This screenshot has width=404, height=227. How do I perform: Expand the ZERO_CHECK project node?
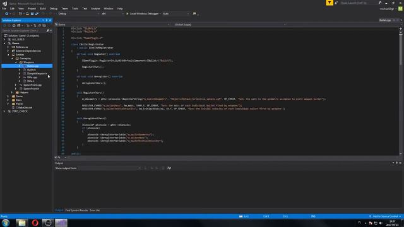click(x=4, y=111)
